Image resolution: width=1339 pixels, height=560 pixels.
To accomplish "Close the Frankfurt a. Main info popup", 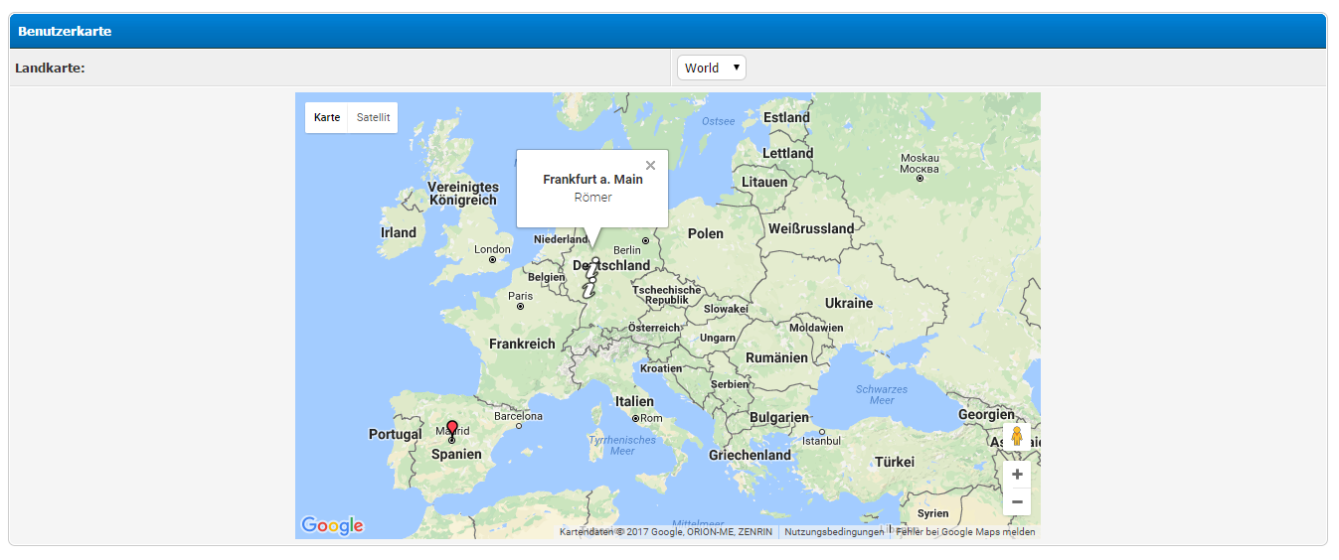I will pyautogui.click(x=651, y=166).
